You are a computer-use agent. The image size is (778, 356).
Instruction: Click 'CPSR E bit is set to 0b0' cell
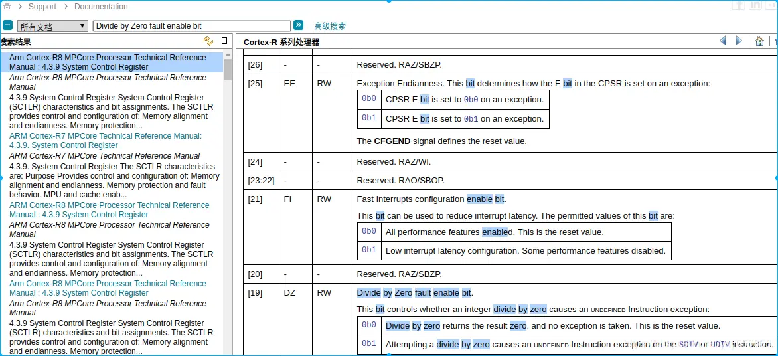[x=465, y=100]
